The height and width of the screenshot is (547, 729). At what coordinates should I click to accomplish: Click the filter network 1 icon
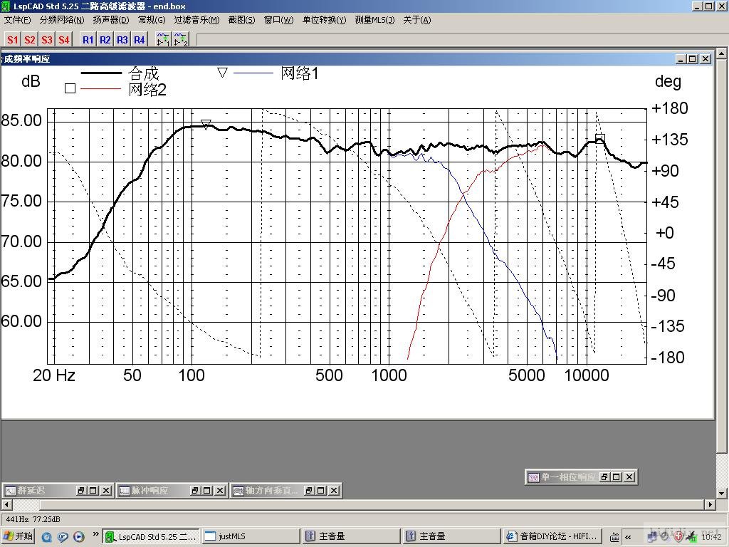pos(163,40)
